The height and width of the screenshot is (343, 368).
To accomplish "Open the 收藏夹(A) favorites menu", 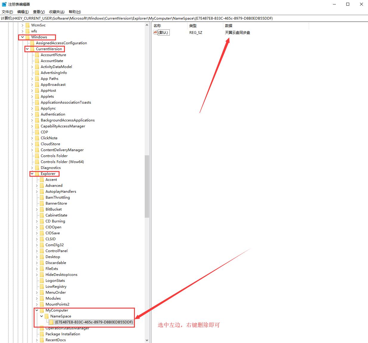I will coord(57,12).
